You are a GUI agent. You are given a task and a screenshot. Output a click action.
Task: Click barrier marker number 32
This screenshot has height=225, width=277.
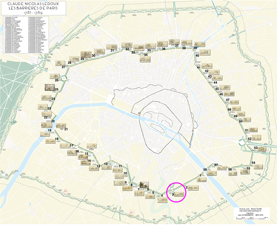127,49
